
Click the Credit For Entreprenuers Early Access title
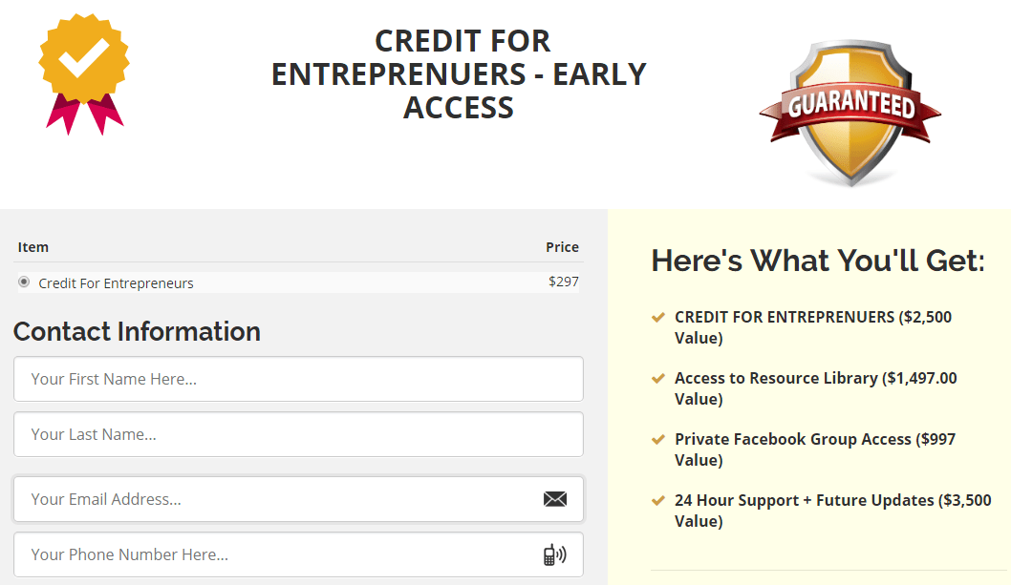coord(459,73)
